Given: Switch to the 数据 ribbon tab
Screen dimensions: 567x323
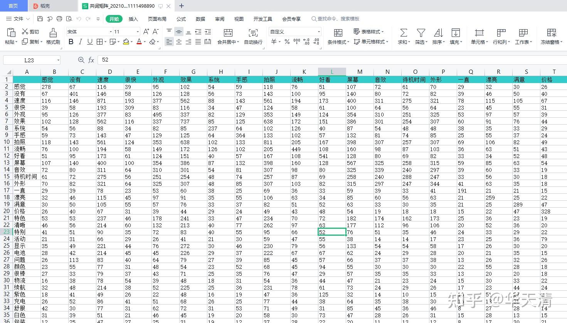Looking at the screenshot, I should [200, 18].
